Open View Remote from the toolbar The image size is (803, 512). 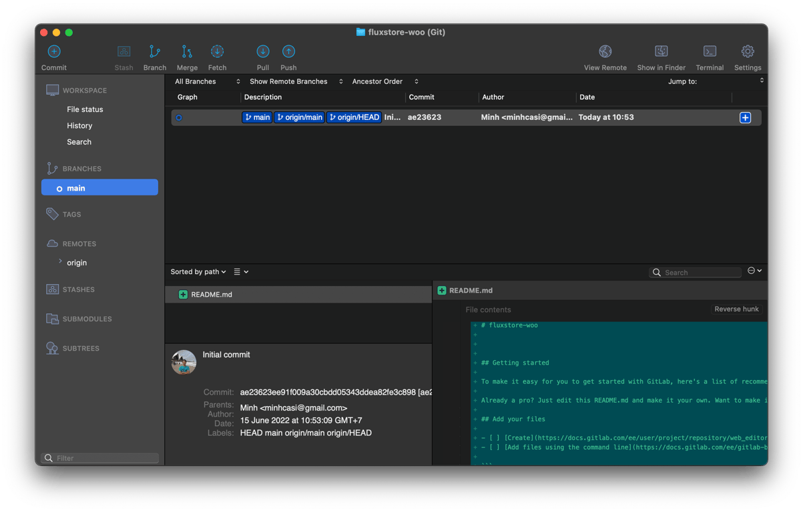coord(605,51)
